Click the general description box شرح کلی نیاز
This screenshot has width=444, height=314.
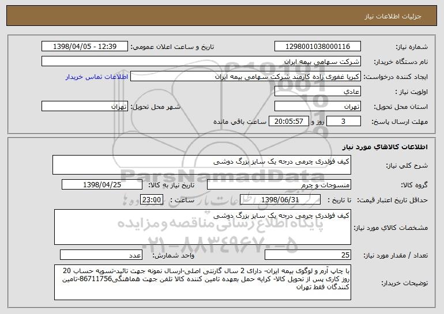tap(202, 165)
